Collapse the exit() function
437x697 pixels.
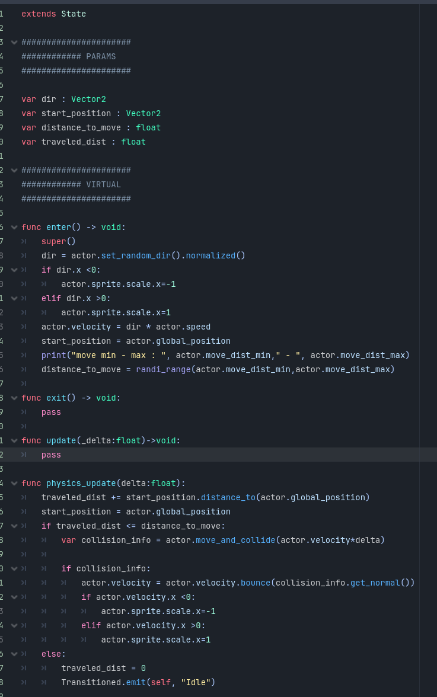[x=14, y=398]
